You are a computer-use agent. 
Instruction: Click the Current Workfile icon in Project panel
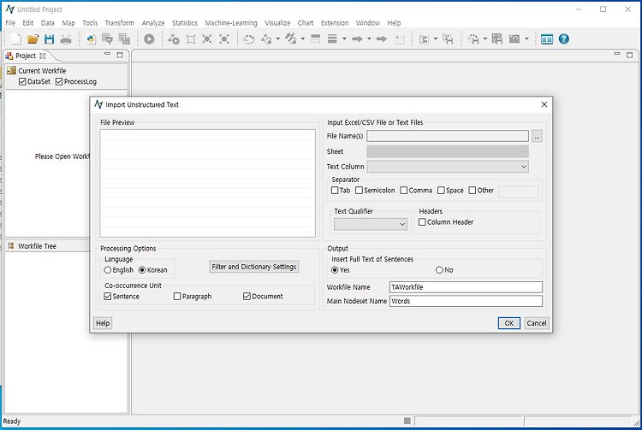point(11,70)
